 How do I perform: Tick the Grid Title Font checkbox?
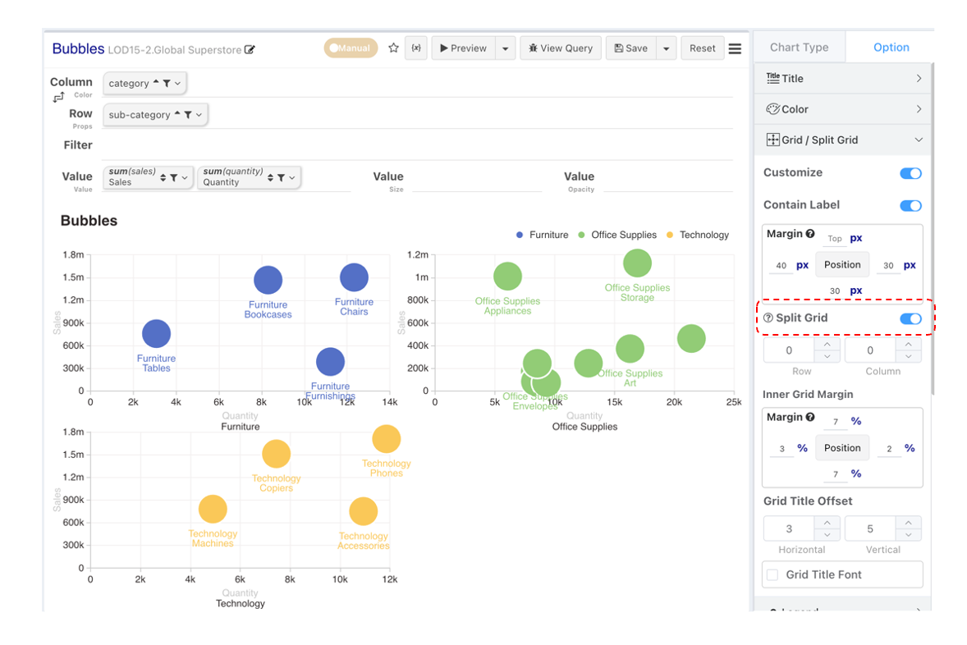point(772,574)
